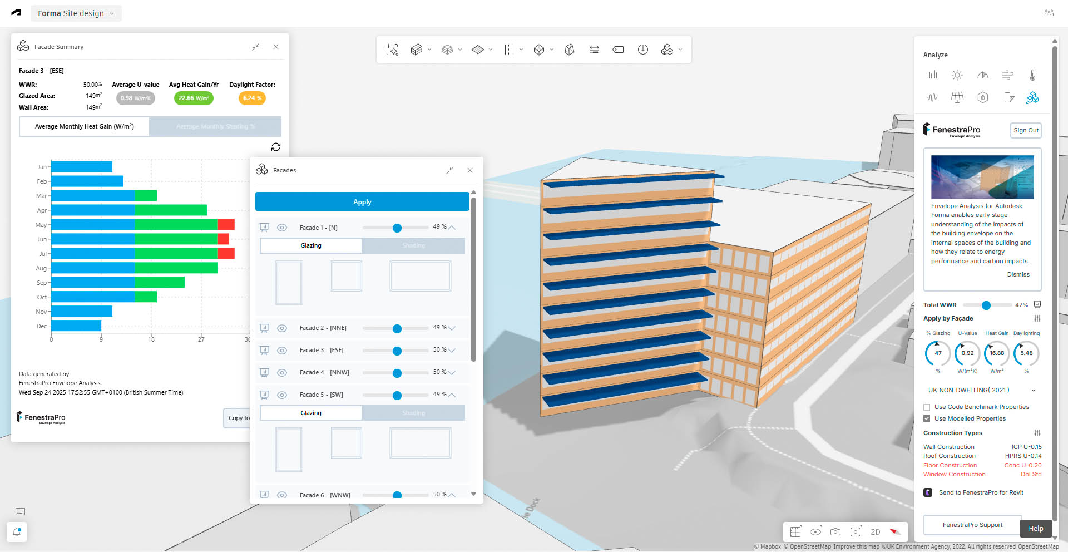Open the Sun hours analysis
The image size is (1068, 552).
(957, 75)
